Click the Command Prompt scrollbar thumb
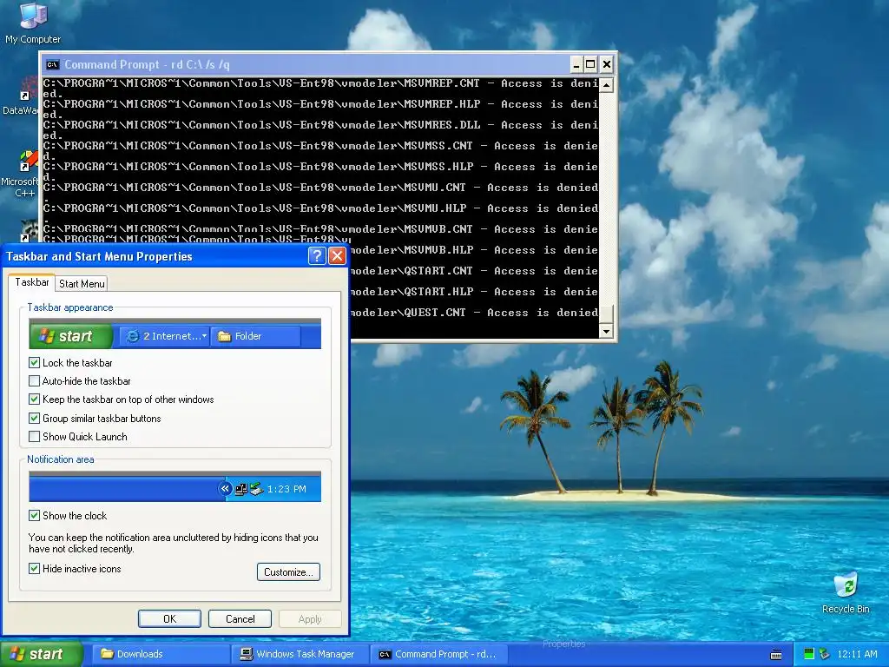Screen dimensions: 889x667 tap(606, 314)
